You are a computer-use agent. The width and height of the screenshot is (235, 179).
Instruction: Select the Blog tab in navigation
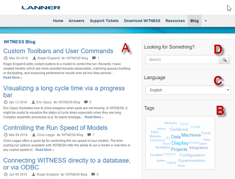[x=194, y=21]
